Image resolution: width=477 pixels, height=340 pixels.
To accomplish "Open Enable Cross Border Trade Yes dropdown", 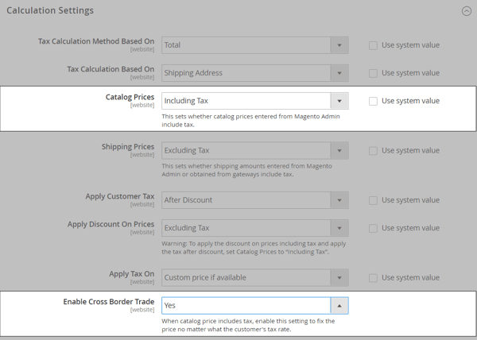I will tap(255, 306).
